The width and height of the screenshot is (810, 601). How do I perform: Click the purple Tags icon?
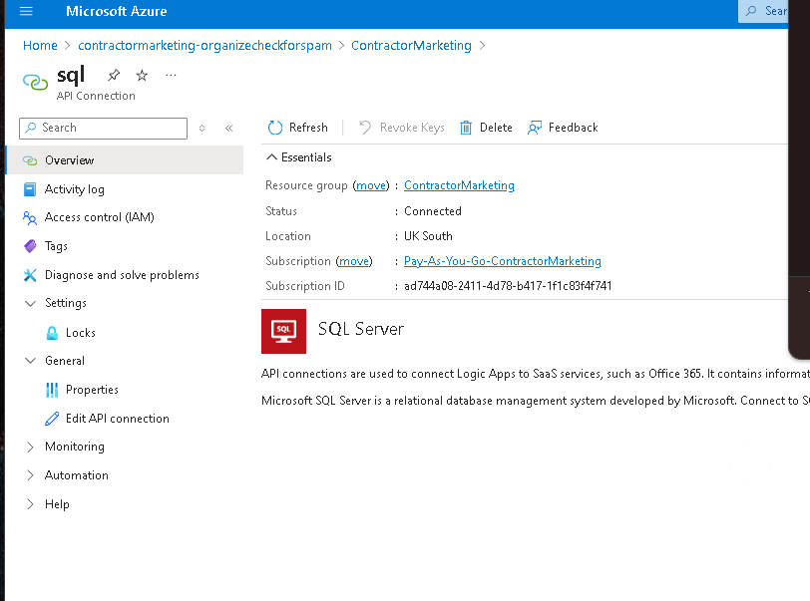pyautogui.click(x=30, y=246)
